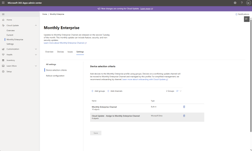Open the help question mark icon
This screenshot has height=151, width=252.
coord(242,3)
